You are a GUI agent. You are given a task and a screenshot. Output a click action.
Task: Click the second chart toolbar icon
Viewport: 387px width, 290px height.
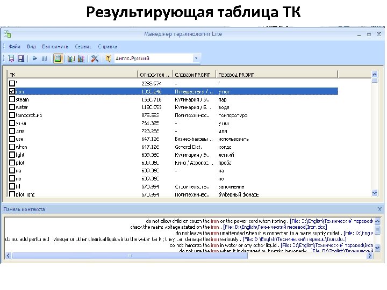click(81, 59)
